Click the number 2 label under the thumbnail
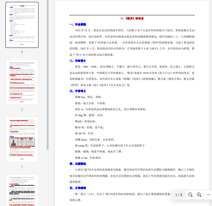 click(22, 110)
